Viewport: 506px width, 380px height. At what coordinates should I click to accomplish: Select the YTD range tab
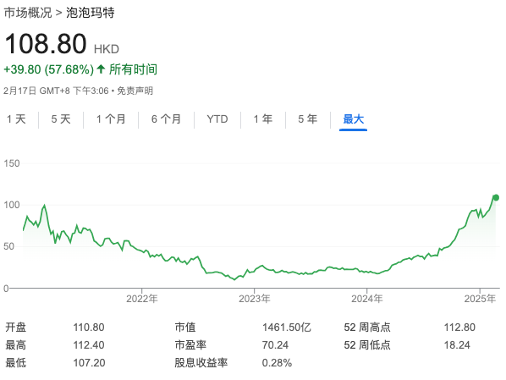pos(217,119)
